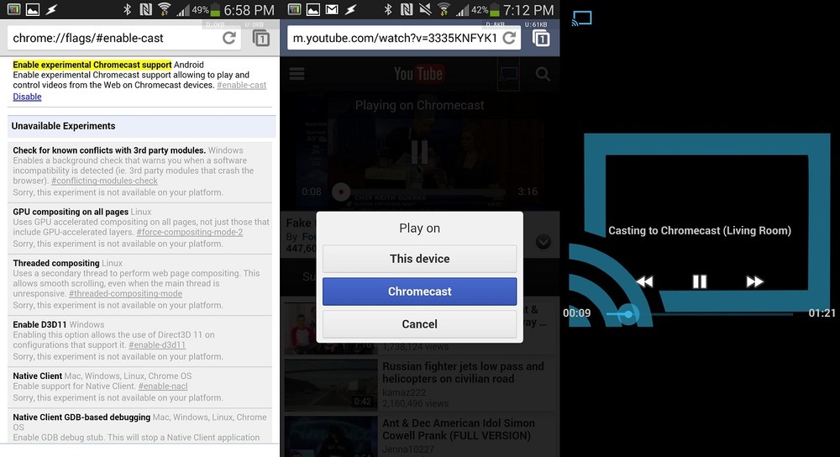Click the Threaded compositing experiment title

point(56,263)
